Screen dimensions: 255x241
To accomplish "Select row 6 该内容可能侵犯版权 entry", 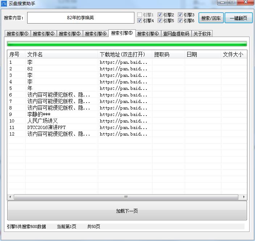I will 59,95.
